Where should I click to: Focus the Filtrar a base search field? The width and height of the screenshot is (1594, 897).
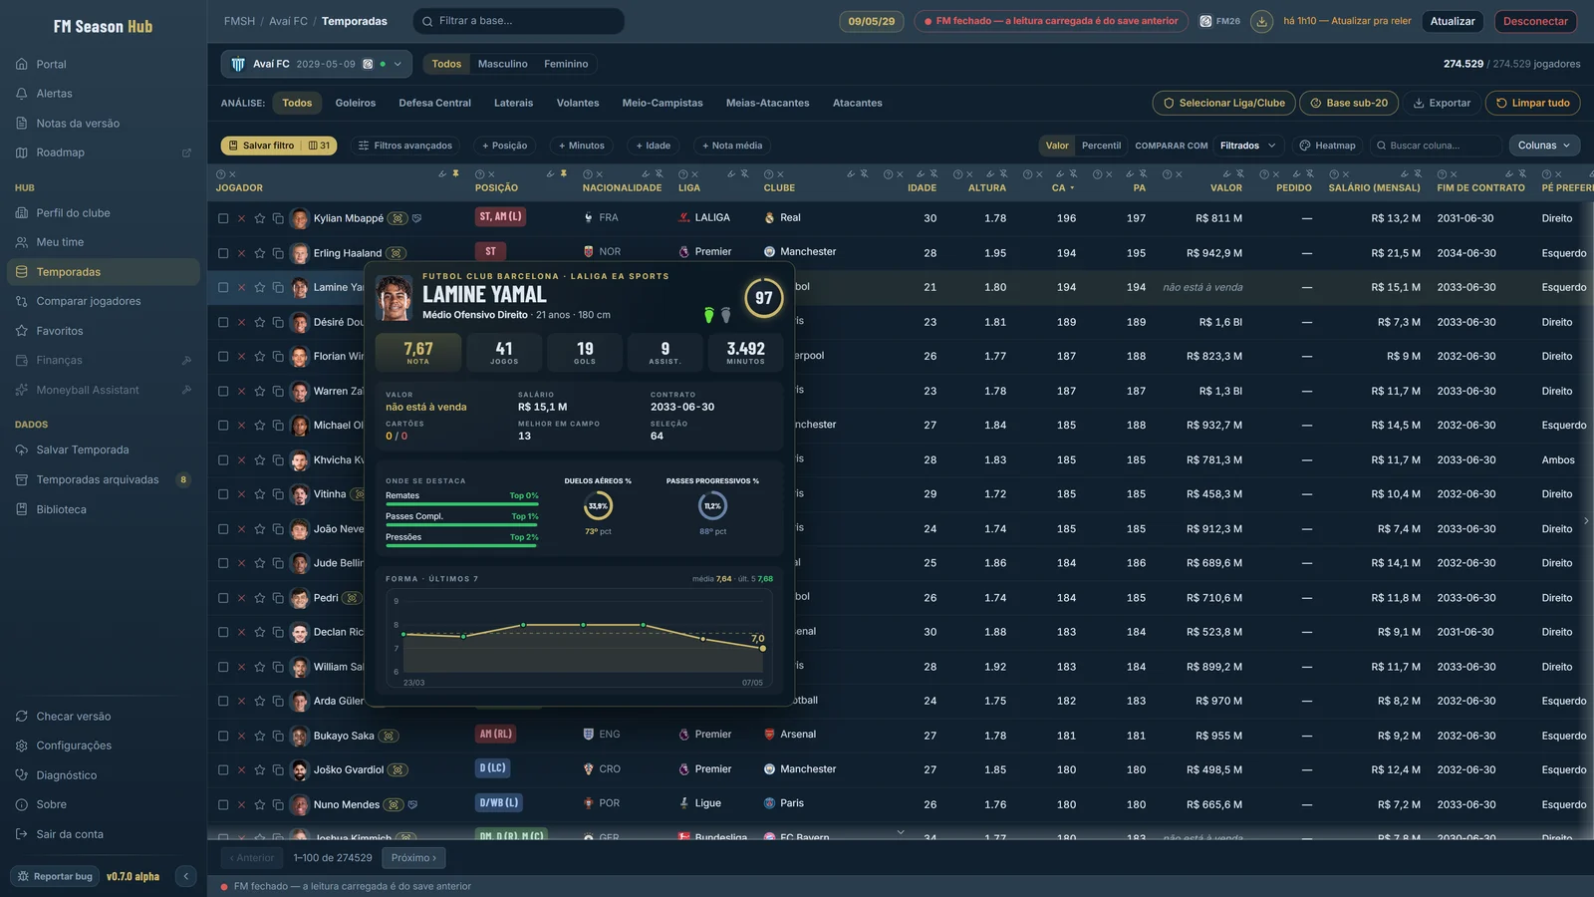click(519, 21)
